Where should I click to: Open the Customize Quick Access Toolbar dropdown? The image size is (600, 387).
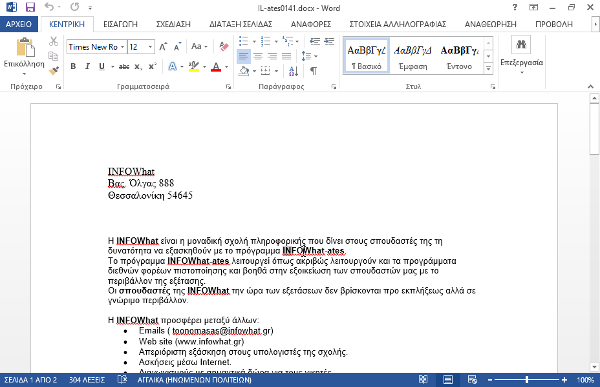[90, 7]
